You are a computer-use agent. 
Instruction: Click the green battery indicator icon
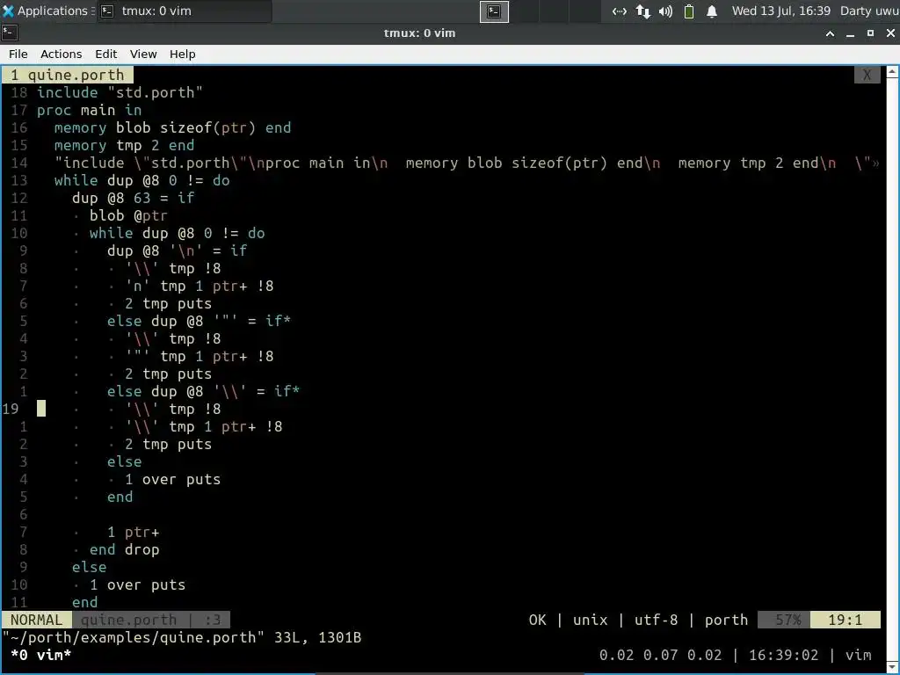(689, 11)
